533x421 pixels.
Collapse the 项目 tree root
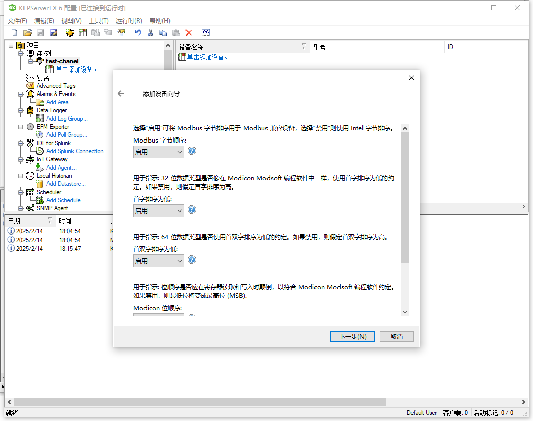[x=11, y=45]
